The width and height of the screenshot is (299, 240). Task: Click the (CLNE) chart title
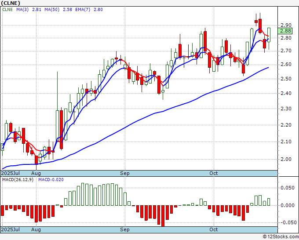(11, 3)
